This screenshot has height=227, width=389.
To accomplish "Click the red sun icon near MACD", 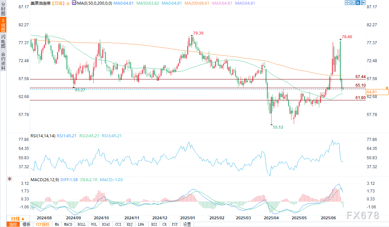I will click(9, 179).
